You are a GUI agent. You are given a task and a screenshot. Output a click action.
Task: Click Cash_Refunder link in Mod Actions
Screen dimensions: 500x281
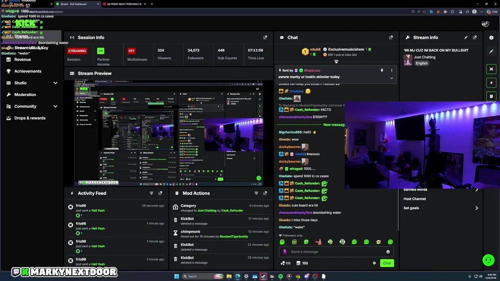tap(232, 210)
